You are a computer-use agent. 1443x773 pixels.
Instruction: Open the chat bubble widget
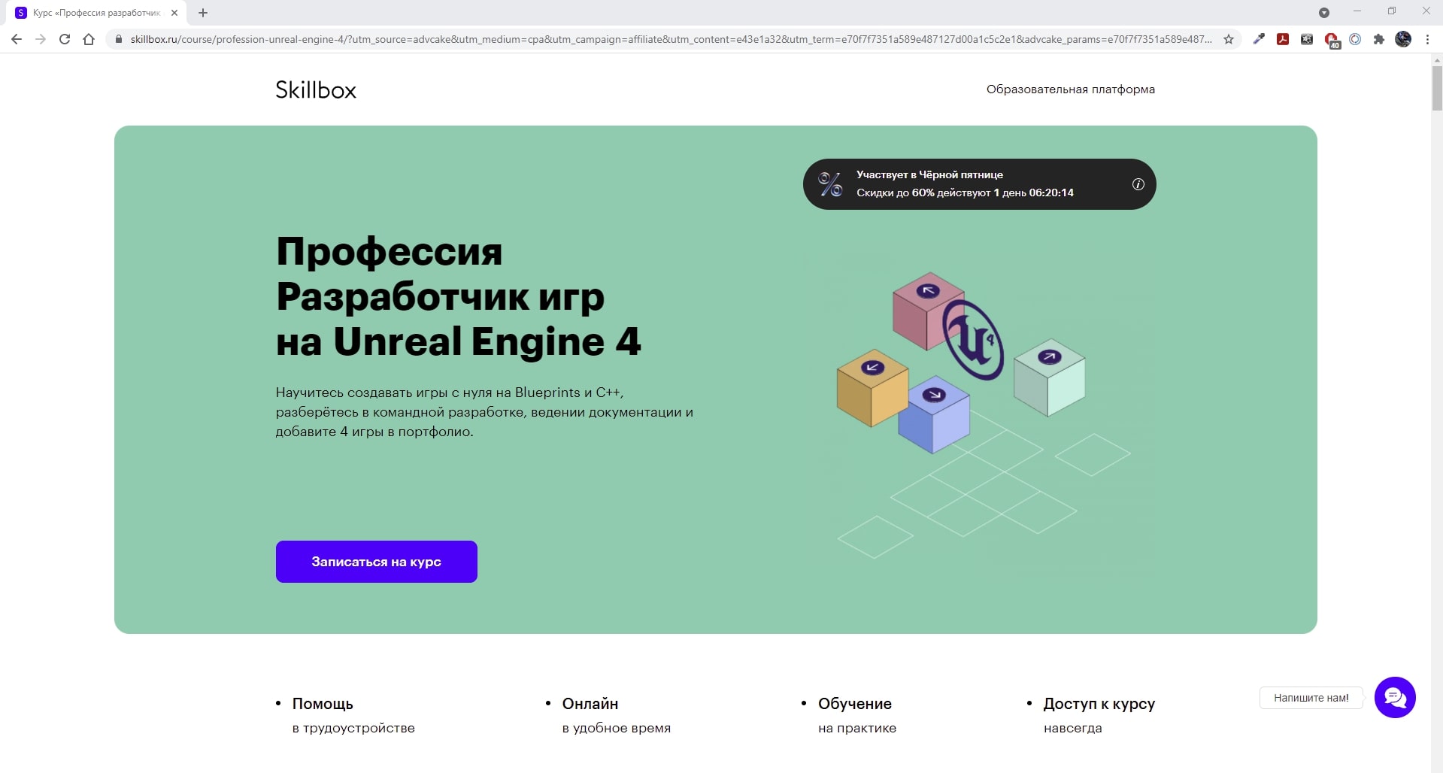[x=1395, y=698]
